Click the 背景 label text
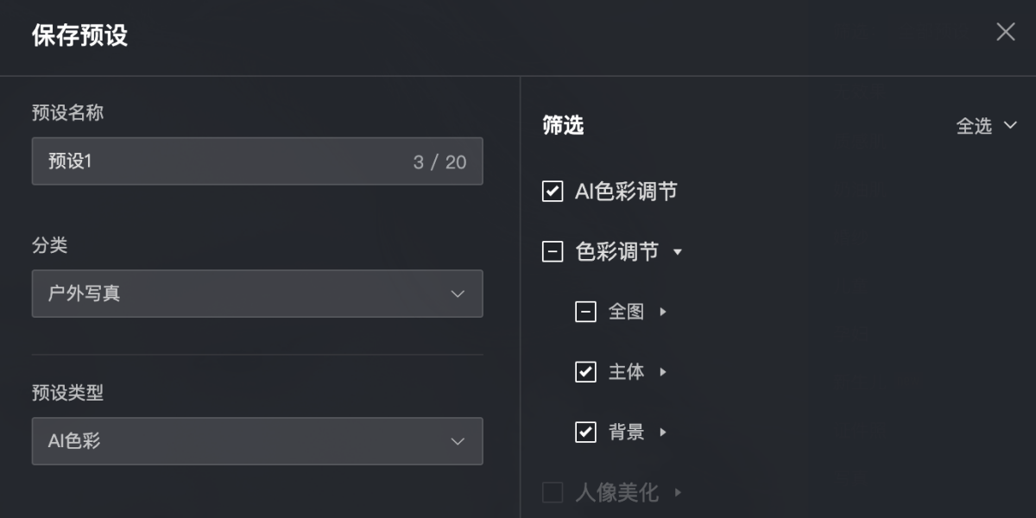 coord(626,433)
